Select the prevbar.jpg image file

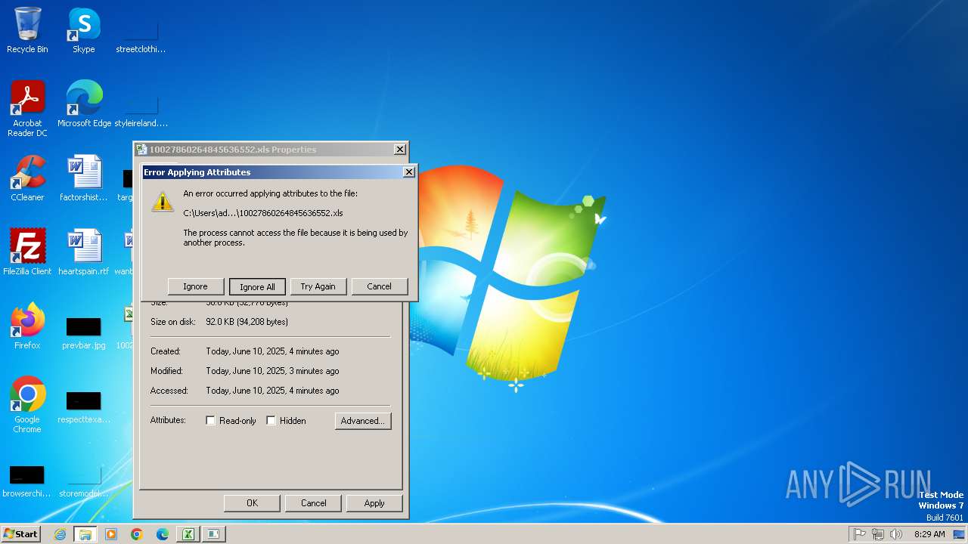(x=84, y=332)
